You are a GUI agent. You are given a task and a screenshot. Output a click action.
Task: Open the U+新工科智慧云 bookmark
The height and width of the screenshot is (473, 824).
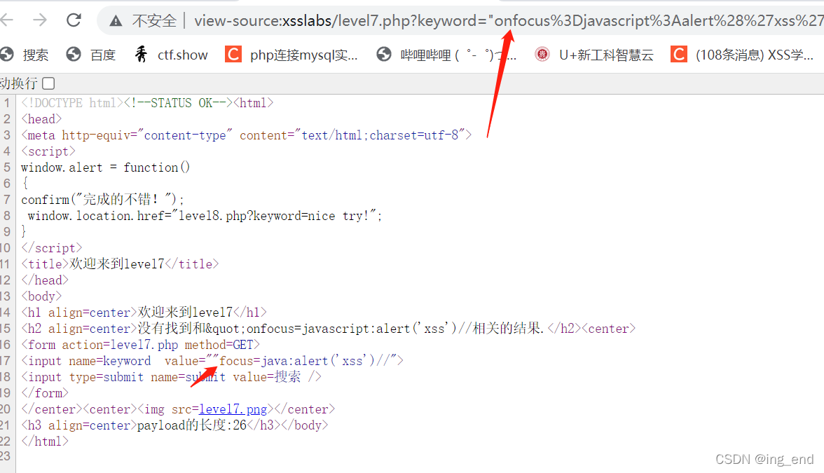pyautogui.click(x=594, y=55)
